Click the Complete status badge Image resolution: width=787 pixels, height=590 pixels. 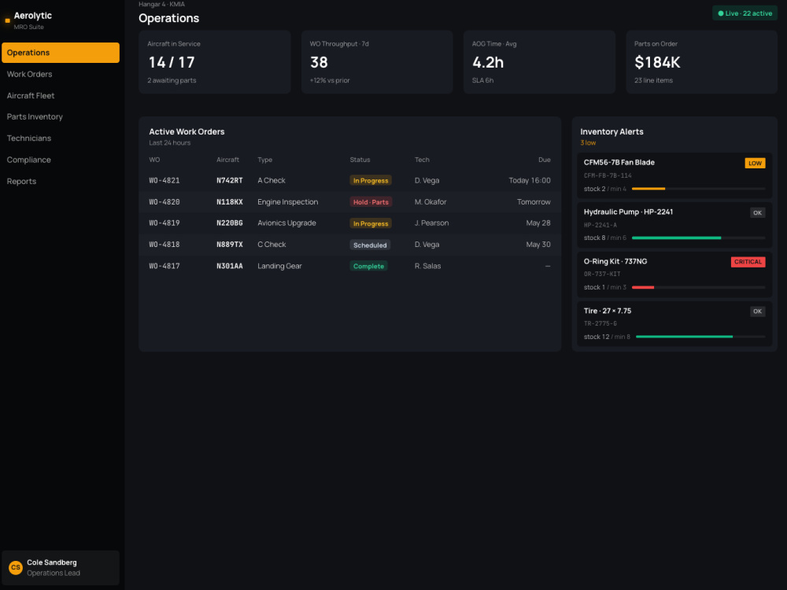368,267
